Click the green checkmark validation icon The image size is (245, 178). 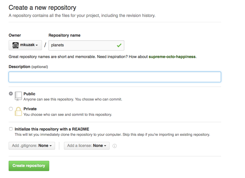coord(119,45)
